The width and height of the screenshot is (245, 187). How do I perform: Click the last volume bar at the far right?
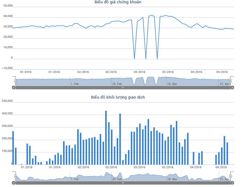pos(227,154)
